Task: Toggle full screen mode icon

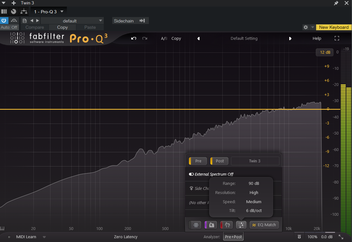Action: coord(337,39)
